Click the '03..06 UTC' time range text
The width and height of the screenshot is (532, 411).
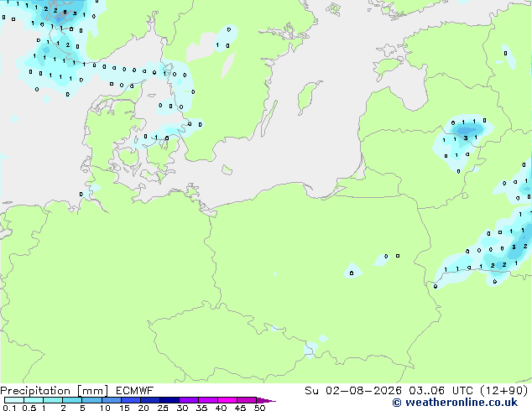441,391
